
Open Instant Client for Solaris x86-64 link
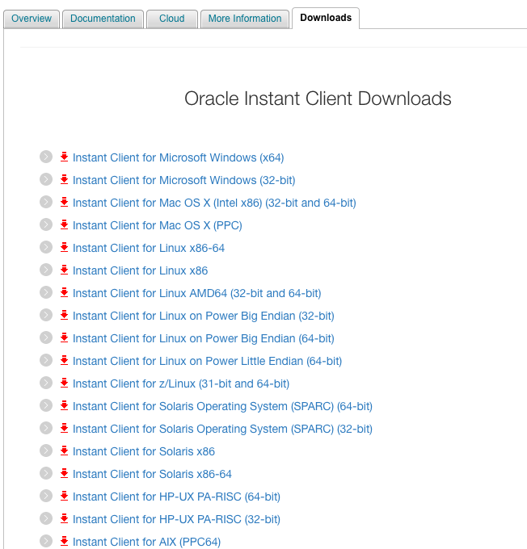pyautogui.click(x=152, y=474)
